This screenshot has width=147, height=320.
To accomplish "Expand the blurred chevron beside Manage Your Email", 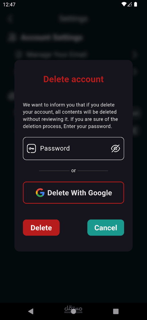I will (135, 54).
